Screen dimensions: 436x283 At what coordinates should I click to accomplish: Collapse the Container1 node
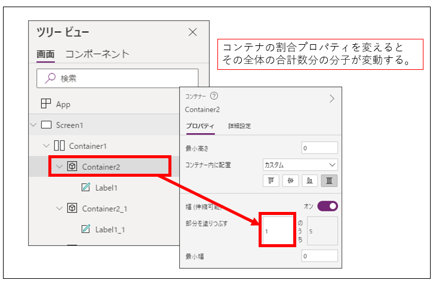(46, 146)
